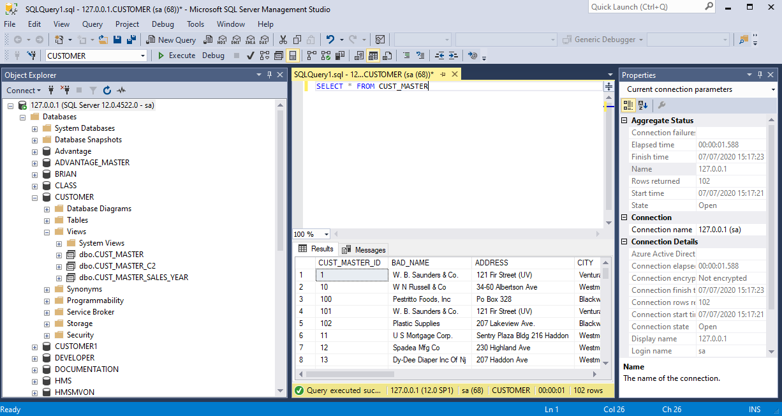Expand the Connect dropdown in Object Explorer
Image resolution: width=782 pixels, height=416 pixels.
[24, 90]
